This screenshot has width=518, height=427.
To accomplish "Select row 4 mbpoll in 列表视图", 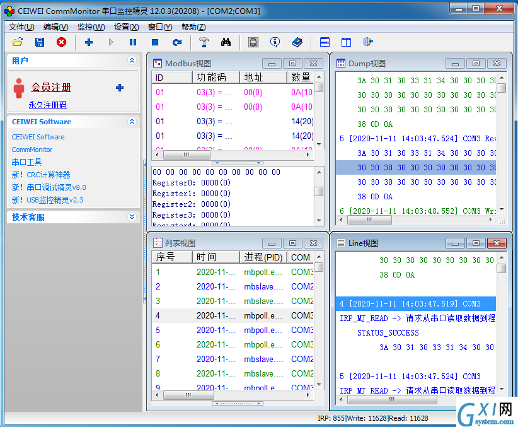I will point(233,315).
